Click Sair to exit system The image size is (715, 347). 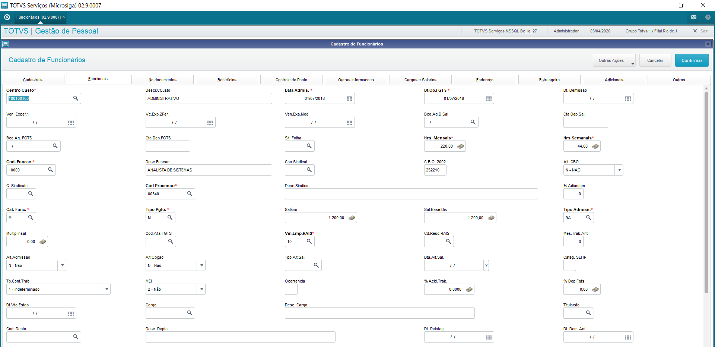[x=700, y=31]
